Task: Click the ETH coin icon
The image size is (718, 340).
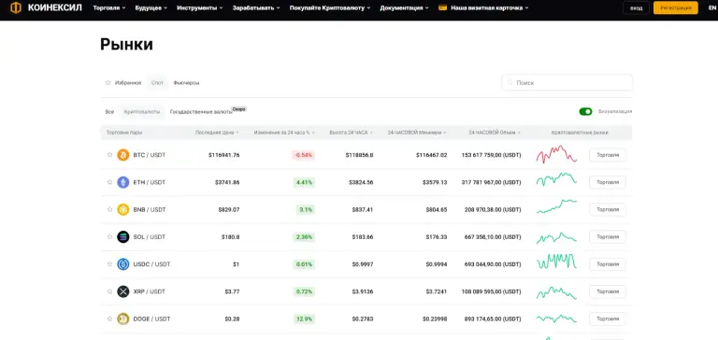Action: click(x=123, y=182)
